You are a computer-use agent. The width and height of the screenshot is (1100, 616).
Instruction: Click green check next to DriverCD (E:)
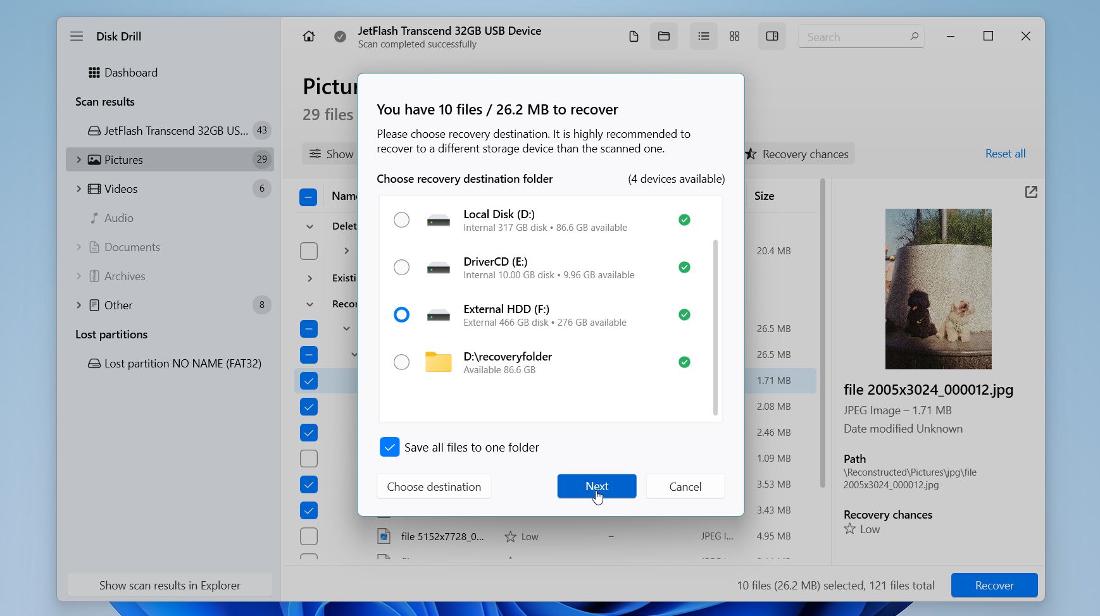tap(684, 268)
